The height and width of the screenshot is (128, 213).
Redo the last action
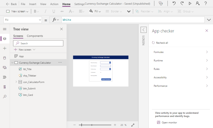coord(182,4)
